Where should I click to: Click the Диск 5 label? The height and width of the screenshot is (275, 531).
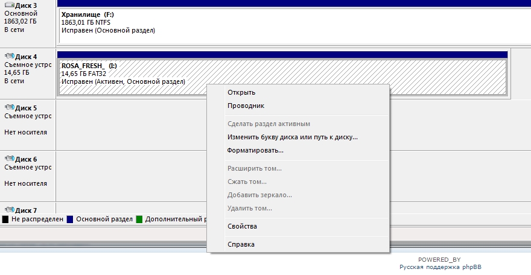tap(26, 108)
